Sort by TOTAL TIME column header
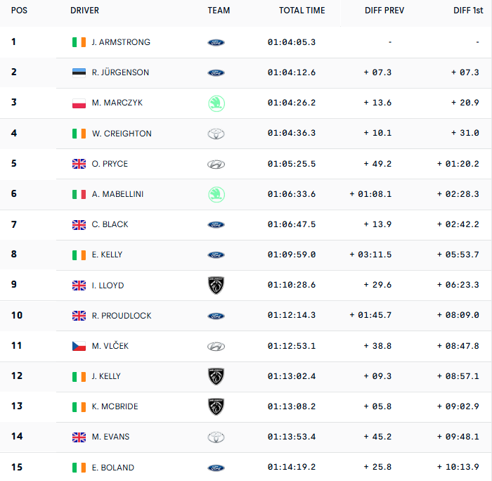 point(302,11)
